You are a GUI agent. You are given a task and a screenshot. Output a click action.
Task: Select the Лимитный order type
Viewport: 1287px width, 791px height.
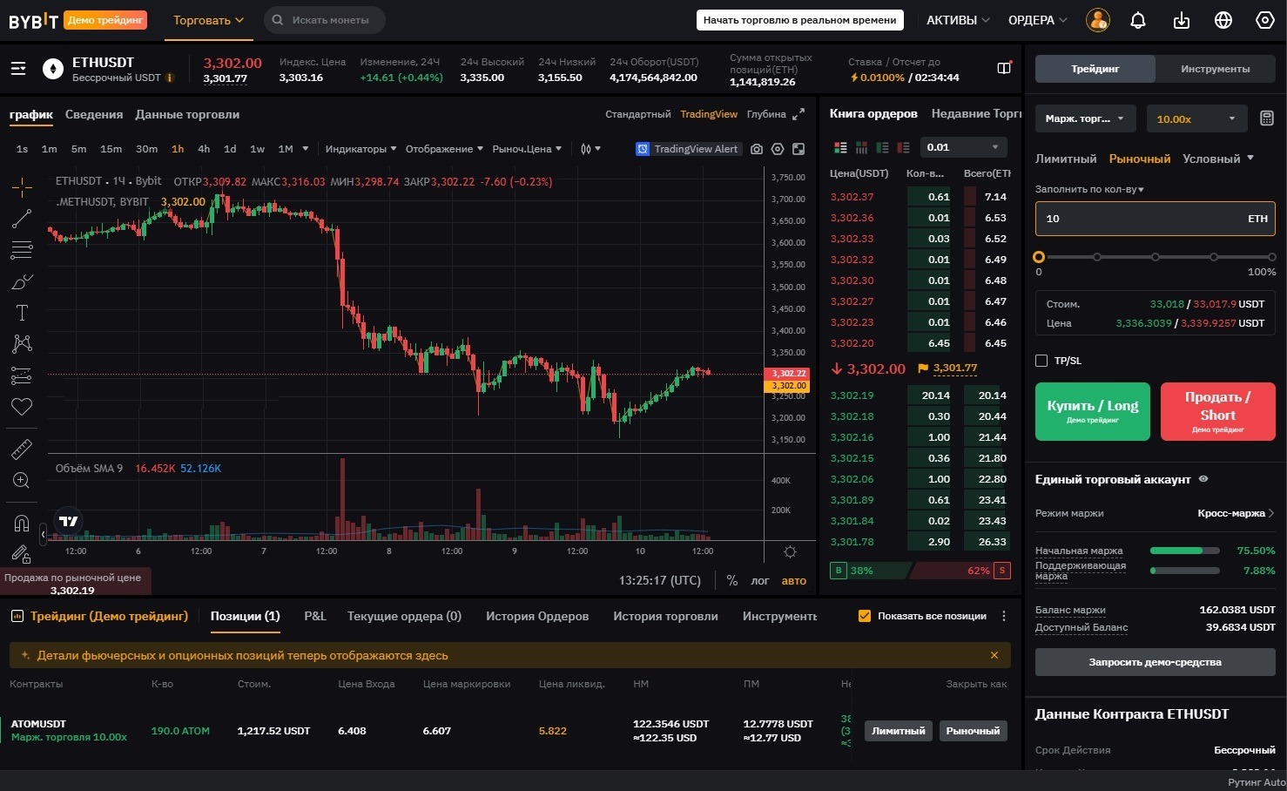click(1066, 159)
